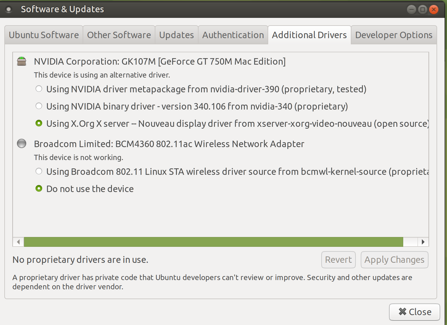Select the nvidia-driver-390 metapackage option
Image resolution: width=447 pixels, height=325 pixels.
pos(201,89)
